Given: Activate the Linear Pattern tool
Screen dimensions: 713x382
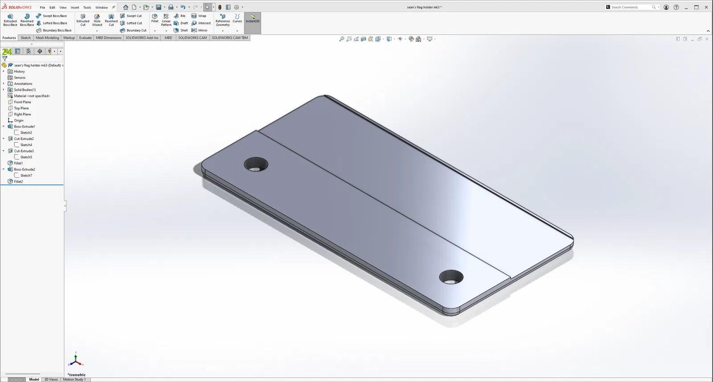Looking at the screenshot, I should pyautogui.click(x=166, y=20).
